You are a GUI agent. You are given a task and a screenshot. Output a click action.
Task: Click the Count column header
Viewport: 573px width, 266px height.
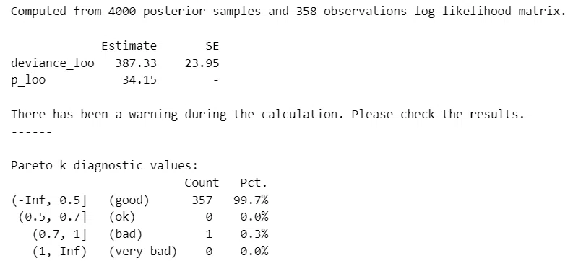pos(202,182)
